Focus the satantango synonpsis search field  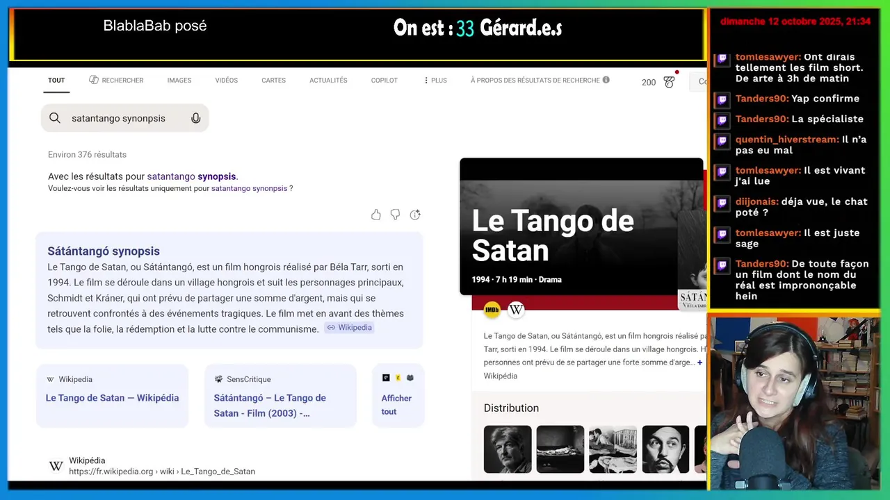click(x=125, y=118)
